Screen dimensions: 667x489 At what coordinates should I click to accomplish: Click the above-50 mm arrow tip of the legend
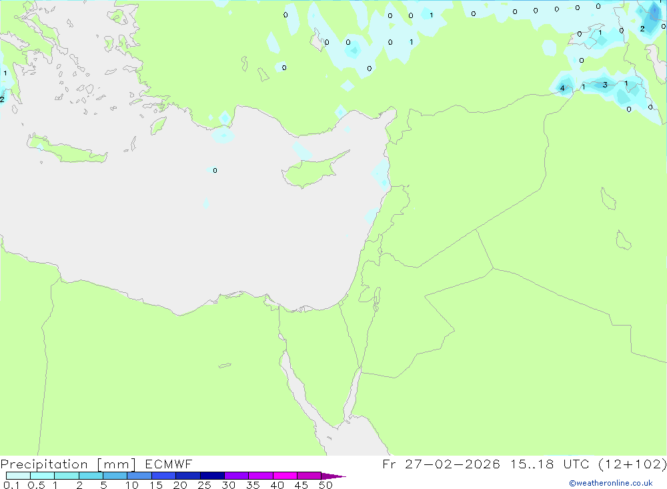(x=333, y=476)
